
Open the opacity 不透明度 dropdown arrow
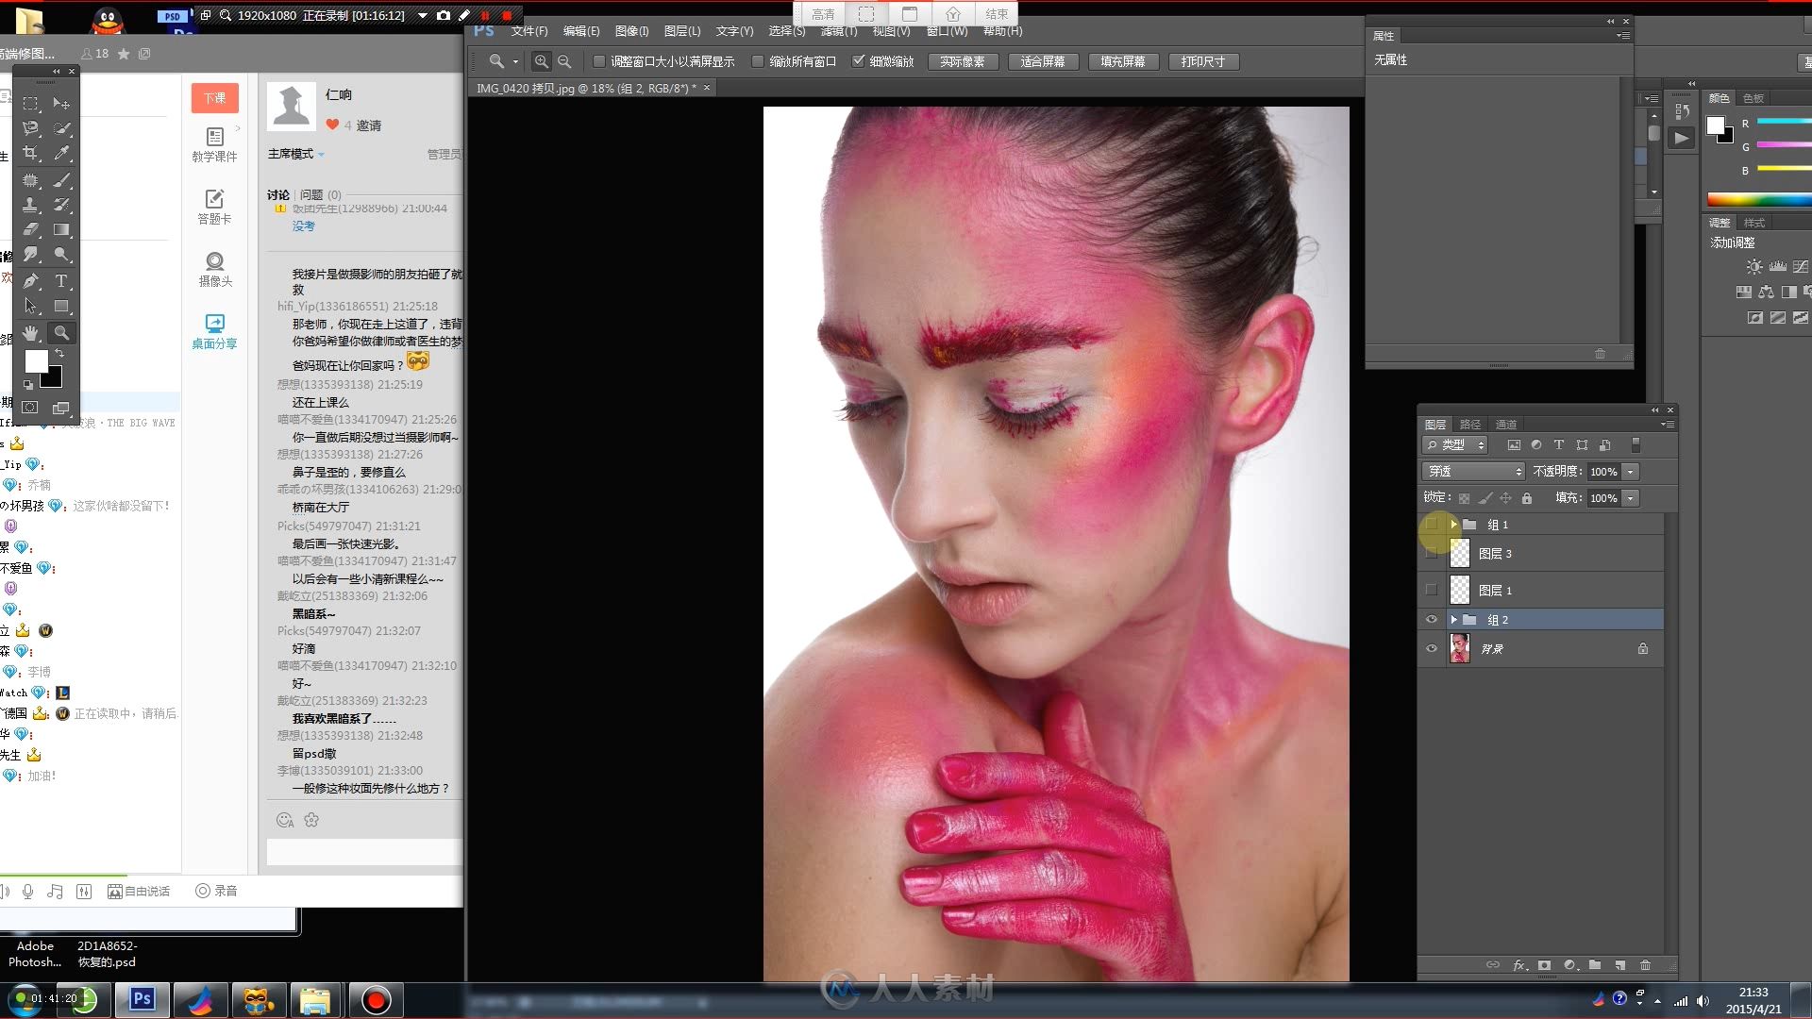pyautogui.click(x=1630, y=472)
